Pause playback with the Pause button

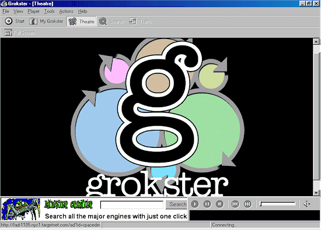[207, 204]
